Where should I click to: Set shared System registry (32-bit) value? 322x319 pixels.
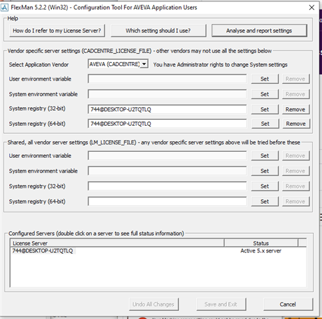[265, 186]
